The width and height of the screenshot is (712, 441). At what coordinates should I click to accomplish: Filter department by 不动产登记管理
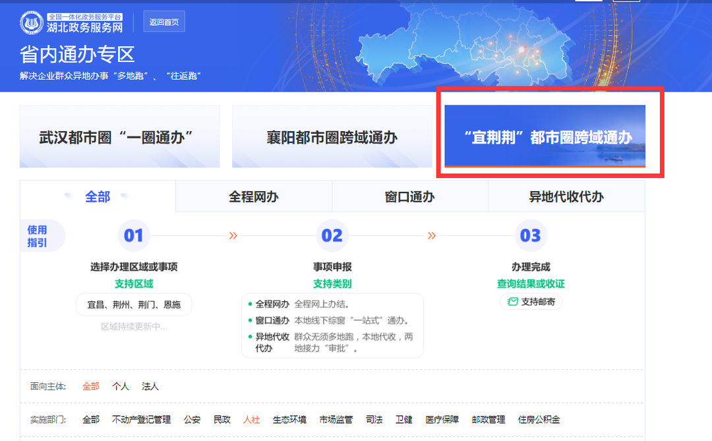pyautogui.click(x=141, y=420)
